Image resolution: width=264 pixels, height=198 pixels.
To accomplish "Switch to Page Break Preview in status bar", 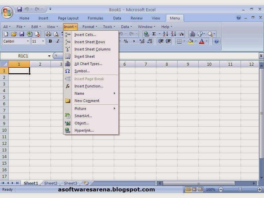I will pyautogui.click(x=200, y=189).
